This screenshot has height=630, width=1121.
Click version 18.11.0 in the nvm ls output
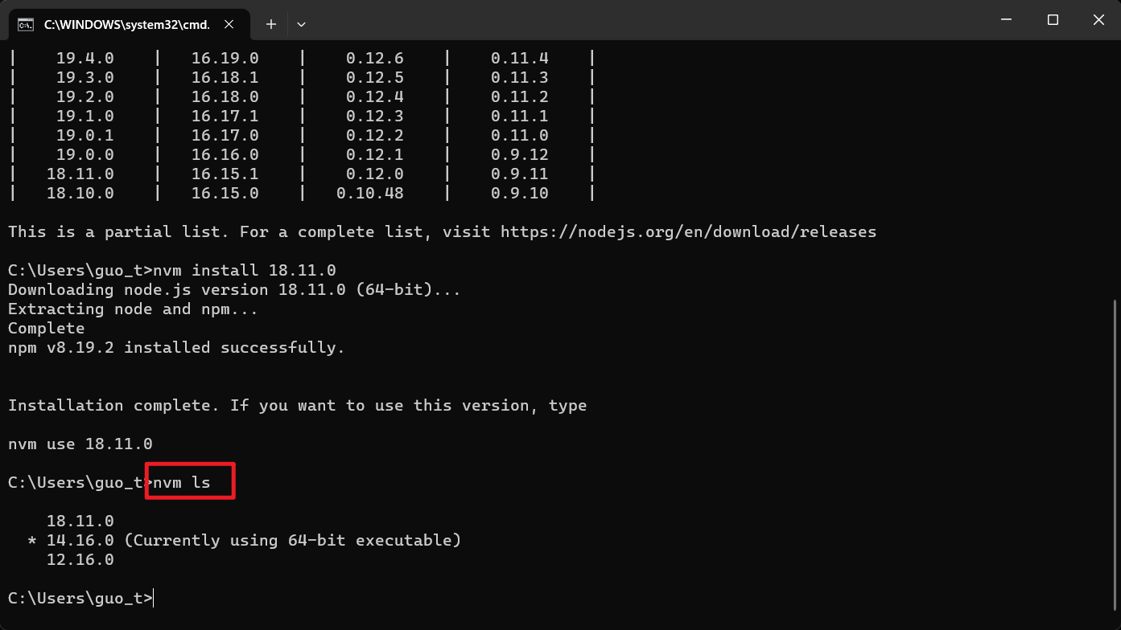80,522
